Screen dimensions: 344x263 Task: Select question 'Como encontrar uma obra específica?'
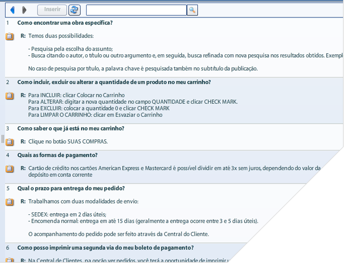pyautogui.click(x=65, y=23)
